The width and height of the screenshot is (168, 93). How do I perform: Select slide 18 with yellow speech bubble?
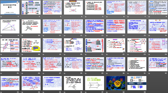point(31,45)
